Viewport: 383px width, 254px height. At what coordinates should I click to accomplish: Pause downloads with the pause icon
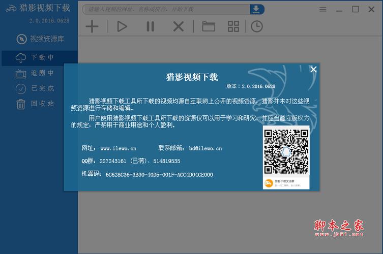[150, 26]
